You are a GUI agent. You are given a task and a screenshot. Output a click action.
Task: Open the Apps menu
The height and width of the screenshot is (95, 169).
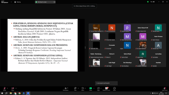pyautogui.click(x=98, y=89)
